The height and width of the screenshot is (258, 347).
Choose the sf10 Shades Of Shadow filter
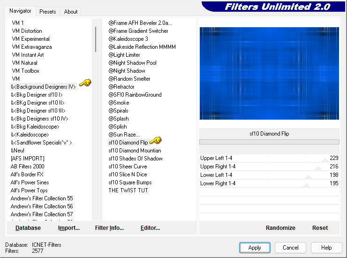click(136, 159)
